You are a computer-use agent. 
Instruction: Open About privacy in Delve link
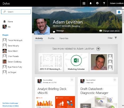[x=10, y=106]
